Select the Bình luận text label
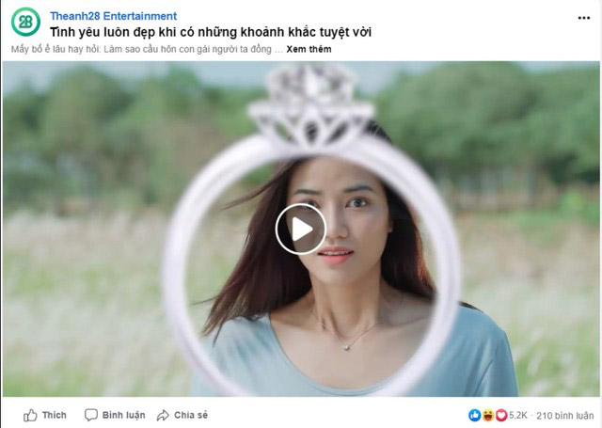 123,415
